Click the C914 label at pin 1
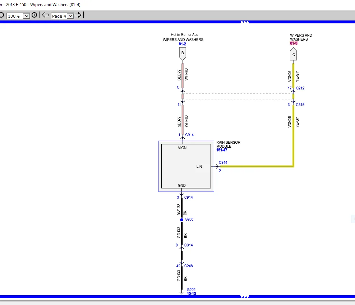Screen dimensions: 355x305 pos(189,135)
